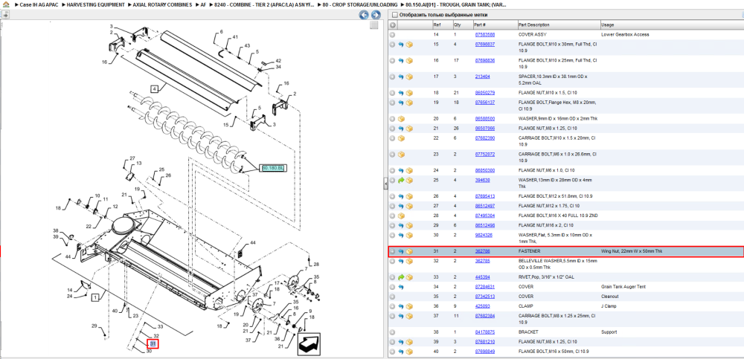Viewport: 744px width, 359px height.
Task: Click boxed callout number 1 on diagram
Action: pyautogui.click(x=95, y=298)
